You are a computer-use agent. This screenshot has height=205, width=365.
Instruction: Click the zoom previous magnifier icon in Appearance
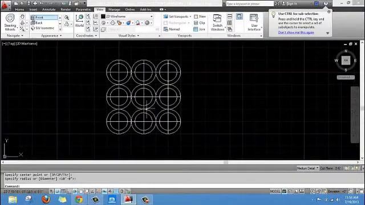click(67, 18)
